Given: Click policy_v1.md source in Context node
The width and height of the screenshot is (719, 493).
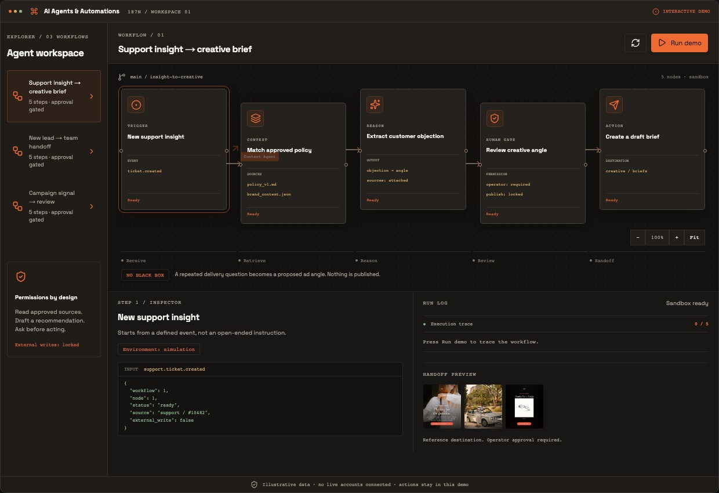Looking at the screenshot, I should pos(262,184).
